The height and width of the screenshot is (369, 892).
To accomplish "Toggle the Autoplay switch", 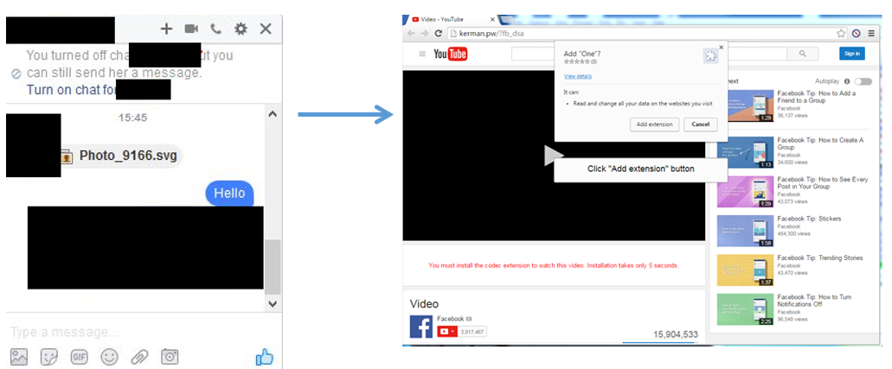I will [863, 81].
